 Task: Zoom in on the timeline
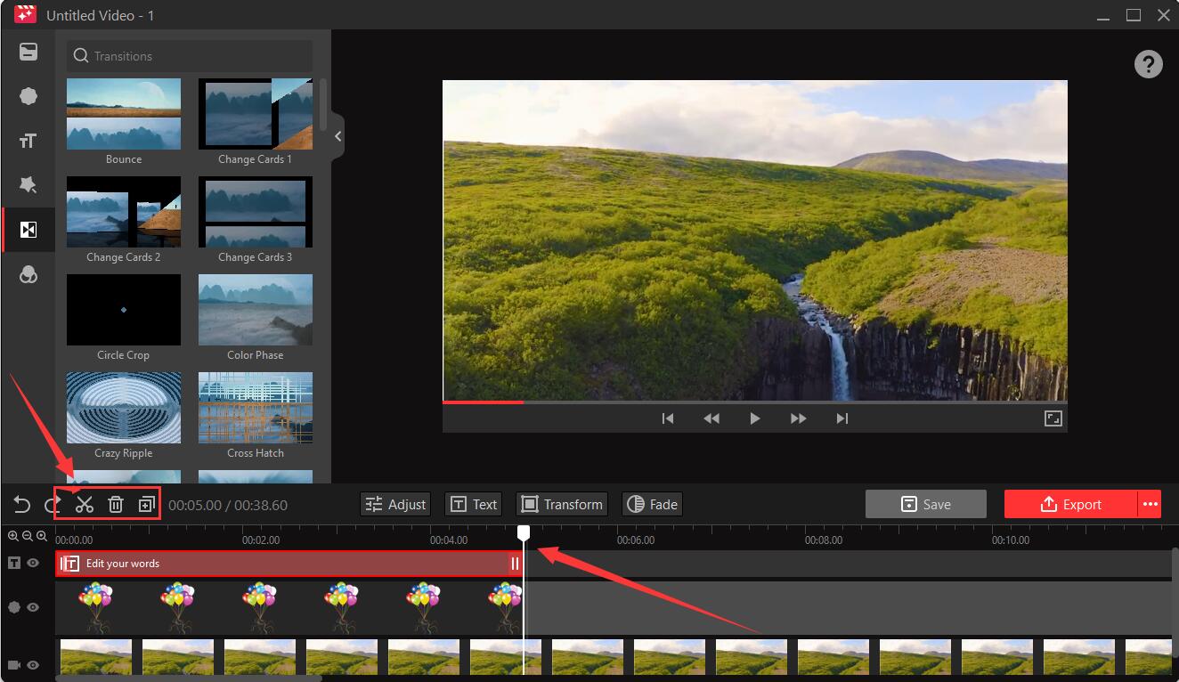click(13, 536)
